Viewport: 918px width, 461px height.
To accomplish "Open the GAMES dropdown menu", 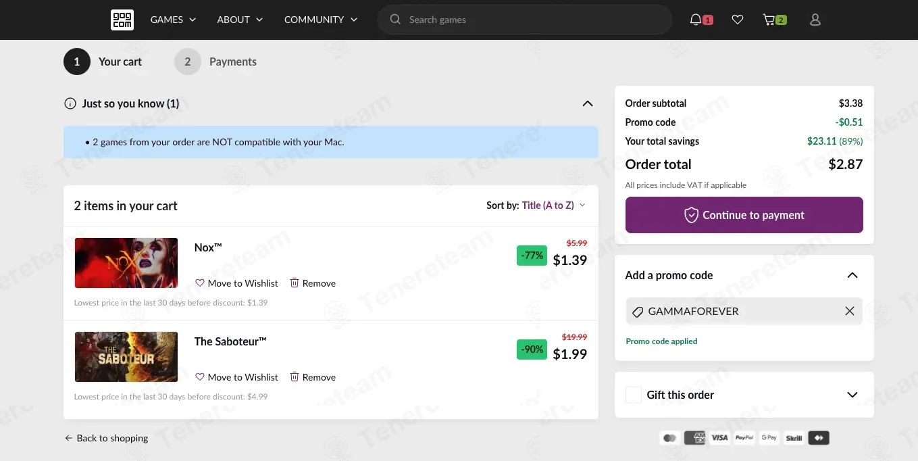I will tap(173, 20).
